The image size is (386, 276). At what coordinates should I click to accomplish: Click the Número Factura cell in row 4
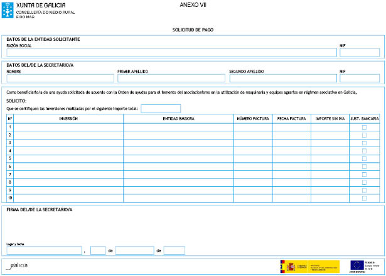[x=252, y=151]
